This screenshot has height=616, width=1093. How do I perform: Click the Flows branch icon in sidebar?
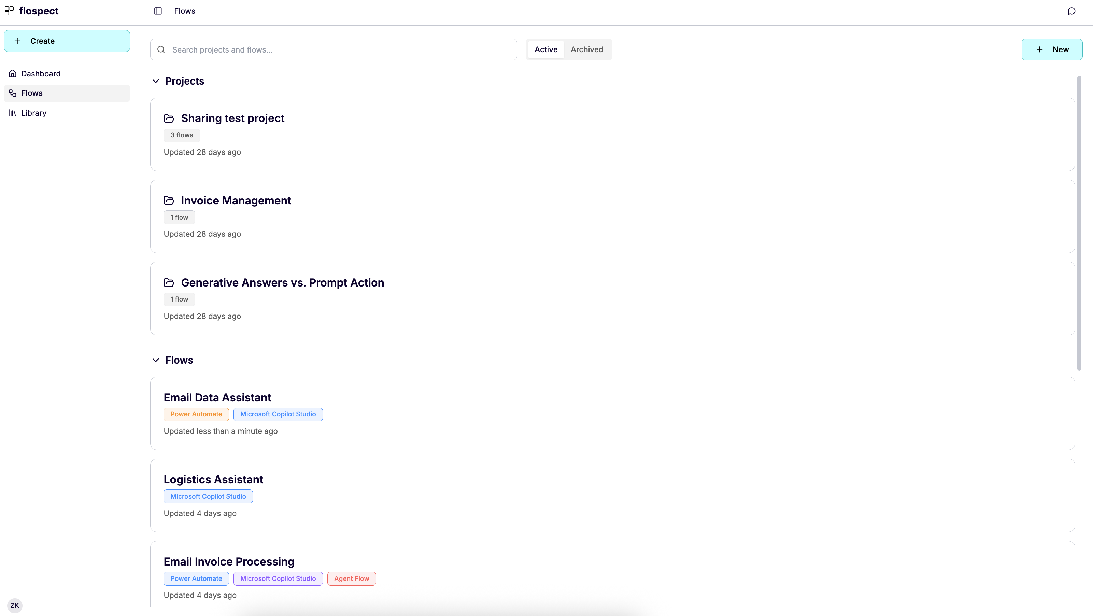point(12,93)
